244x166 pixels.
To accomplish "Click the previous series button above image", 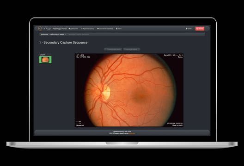I will pos(113,49).
